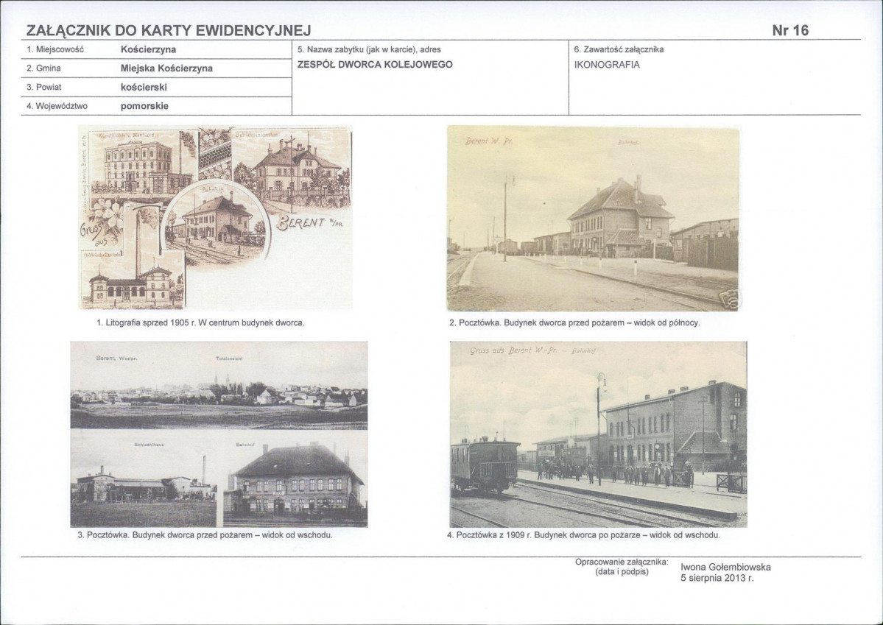Click caption 4 'Pocztówka z 1909 r.'

[583, 535]
